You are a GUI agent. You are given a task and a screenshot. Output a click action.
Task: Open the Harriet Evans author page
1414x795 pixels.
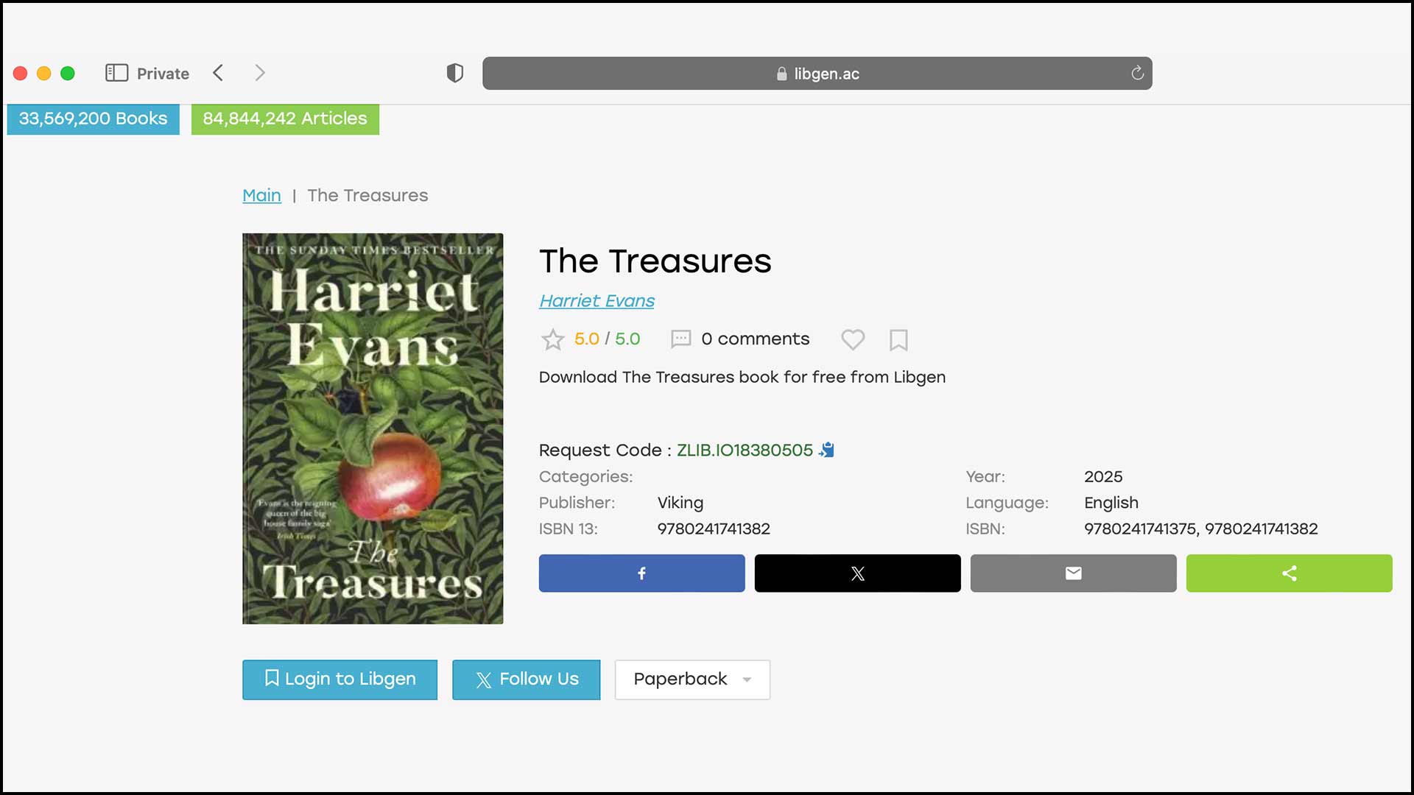click(597, 300)
